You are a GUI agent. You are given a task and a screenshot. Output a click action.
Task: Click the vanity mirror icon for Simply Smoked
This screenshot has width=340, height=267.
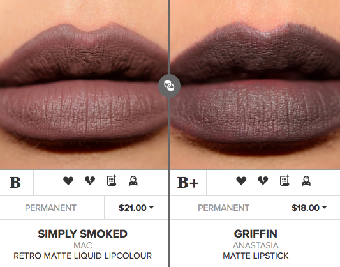pyautogui.click(x=133, y=181)
